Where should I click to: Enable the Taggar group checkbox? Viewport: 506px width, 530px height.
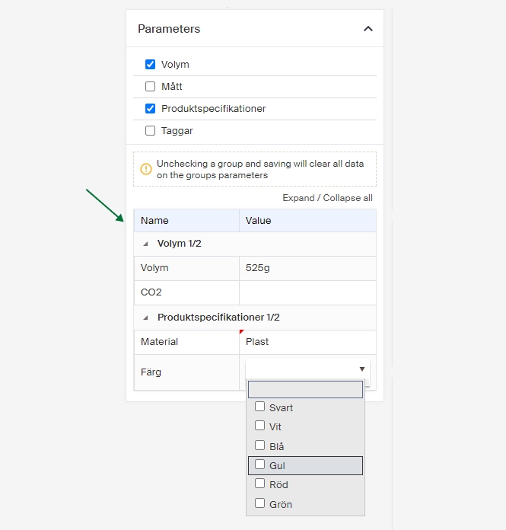pyautogui.click(x=151, y=131)
